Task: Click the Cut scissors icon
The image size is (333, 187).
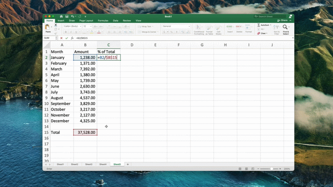Action: (56, 25)
